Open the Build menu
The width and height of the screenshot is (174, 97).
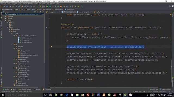pos(36,4)
